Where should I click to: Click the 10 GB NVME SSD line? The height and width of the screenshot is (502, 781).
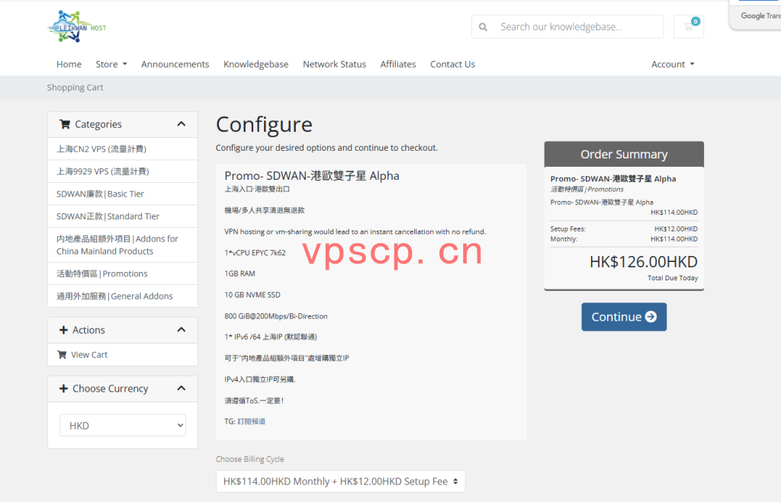[x=252, y=295]
